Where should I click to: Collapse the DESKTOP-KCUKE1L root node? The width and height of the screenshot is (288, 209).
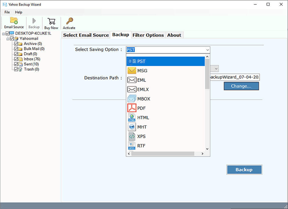pos(3,33)
